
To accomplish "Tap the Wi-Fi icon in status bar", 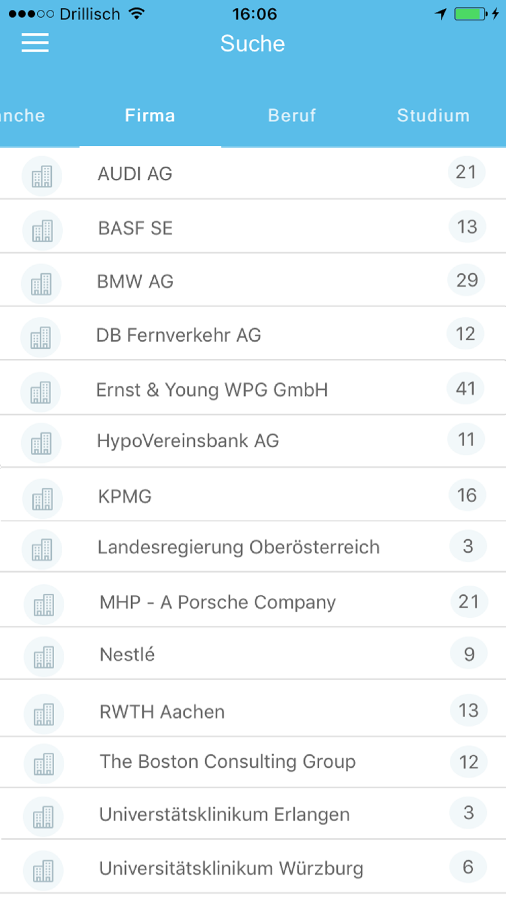I will 137,13.
